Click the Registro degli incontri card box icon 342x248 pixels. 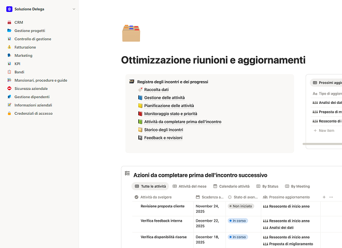[x=132, y=82]
